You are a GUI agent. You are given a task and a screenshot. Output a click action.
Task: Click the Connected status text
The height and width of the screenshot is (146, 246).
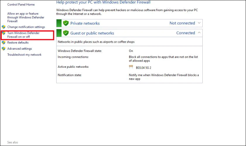[x=186, y=33]
